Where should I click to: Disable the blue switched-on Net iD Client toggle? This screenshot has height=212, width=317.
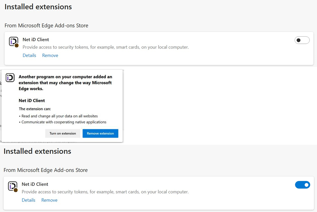(302, 185)
